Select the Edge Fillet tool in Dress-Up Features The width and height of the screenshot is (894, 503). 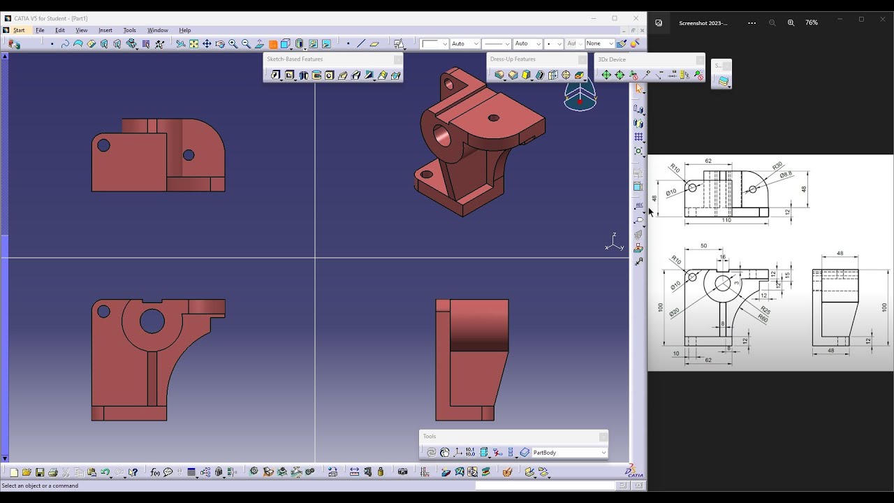[x=499, y=75]
